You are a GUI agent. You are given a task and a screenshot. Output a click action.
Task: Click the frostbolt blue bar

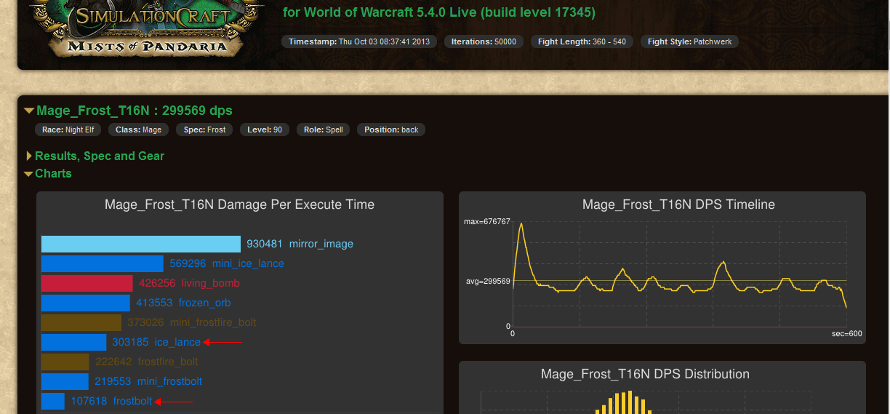coord(53,401)
